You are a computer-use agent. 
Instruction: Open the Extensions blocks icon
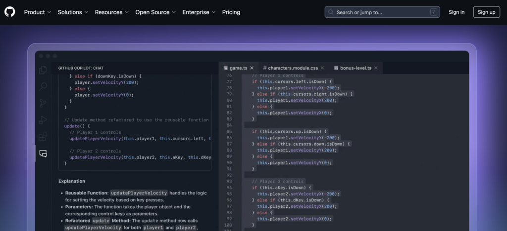(x=43, y=137)
